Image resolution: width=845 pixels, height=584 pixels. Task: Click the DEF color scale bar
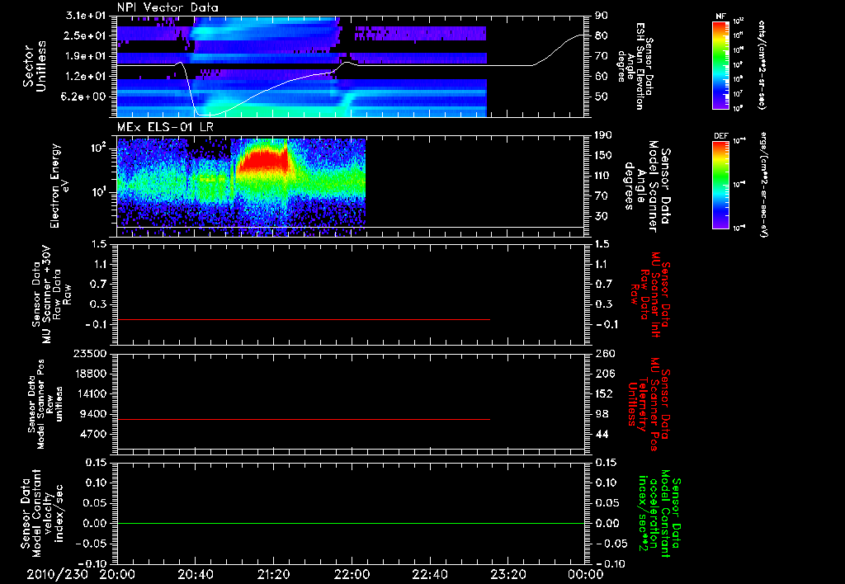720,185
